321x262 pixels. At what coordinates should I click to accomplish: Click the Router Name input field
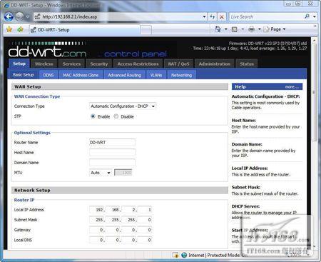(112, 142)
